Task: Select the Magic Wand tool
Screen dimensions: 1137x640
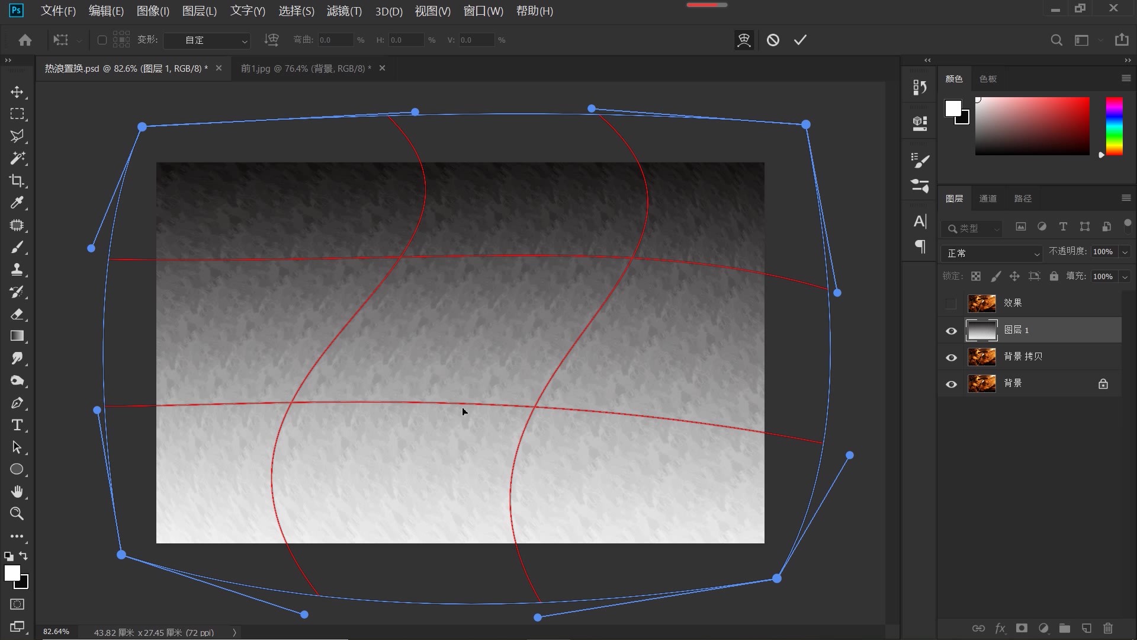Action: tap(17, 158)
